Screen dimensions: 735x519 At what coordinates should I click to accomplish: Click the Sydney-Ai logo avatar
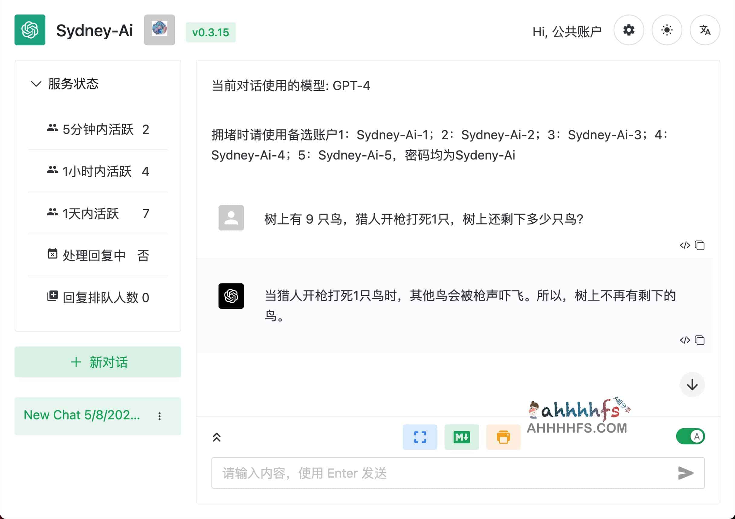pos(30,30)
